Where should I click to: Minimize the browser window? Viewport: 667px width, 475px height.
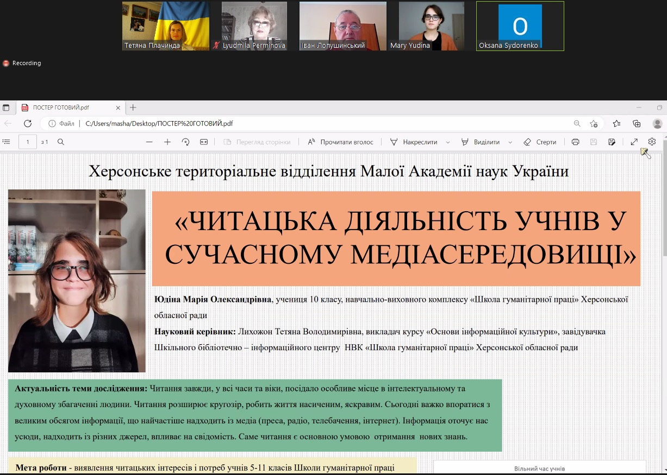[639, 107]
